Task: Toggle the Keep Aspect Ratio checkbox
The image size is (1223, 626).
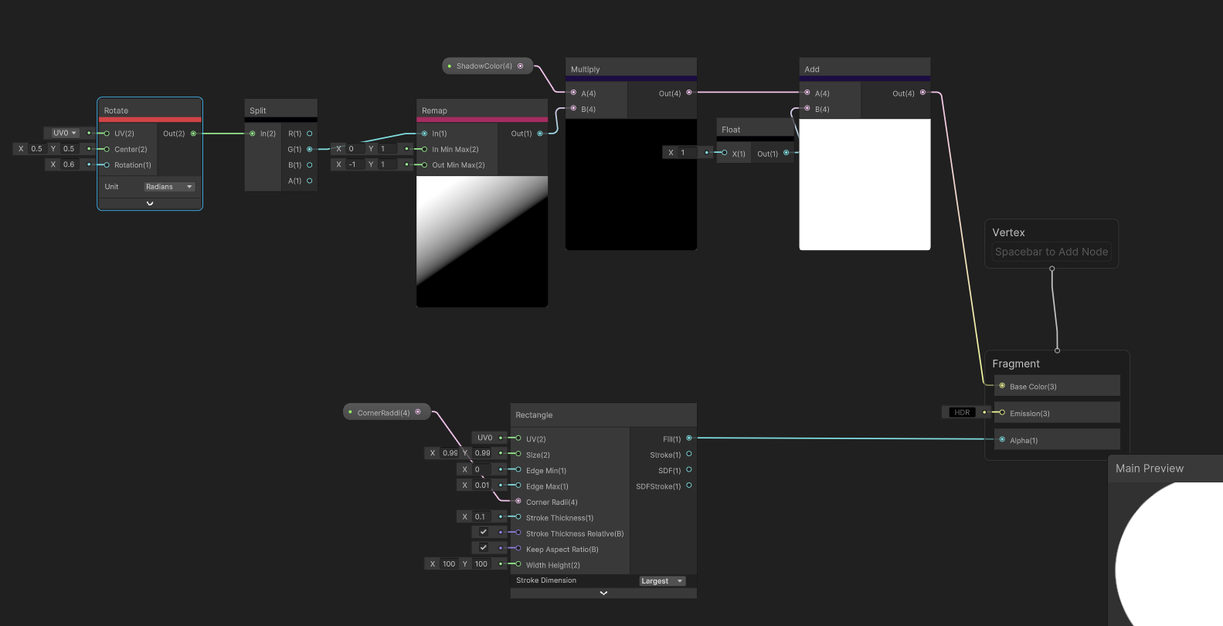Action: (484, 547)
